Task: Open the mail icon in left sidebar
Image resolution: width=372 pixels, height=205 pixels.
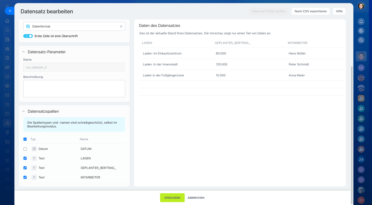Action: coord(7,95)
